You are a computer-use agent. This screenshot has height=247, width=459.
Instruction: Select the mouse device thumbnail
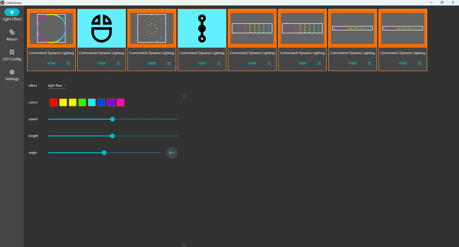pos(101,28)
